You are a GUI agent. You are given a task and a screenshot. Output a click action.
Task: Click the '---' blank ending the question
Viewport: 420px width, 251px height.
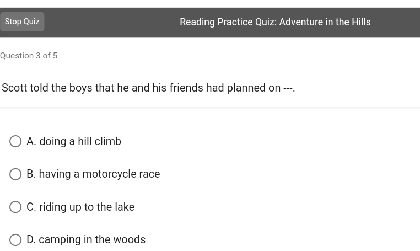tap(288, 88)
